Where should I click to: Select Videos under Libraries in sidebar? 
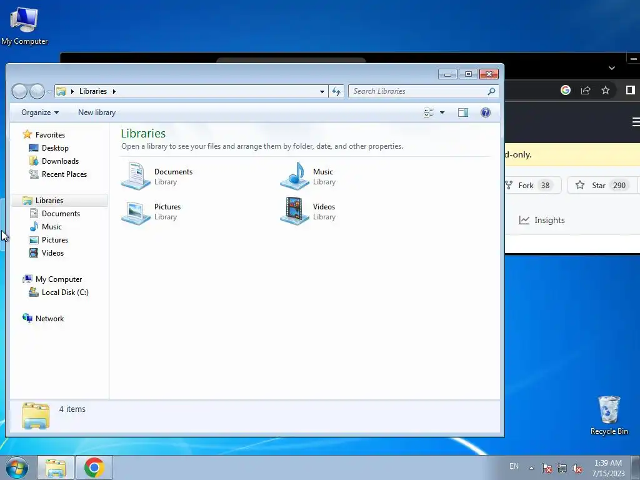click(52, 252)
